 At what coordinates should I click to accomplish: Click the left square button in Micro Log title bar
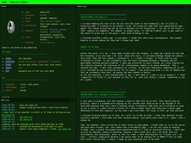coord(71,100)
